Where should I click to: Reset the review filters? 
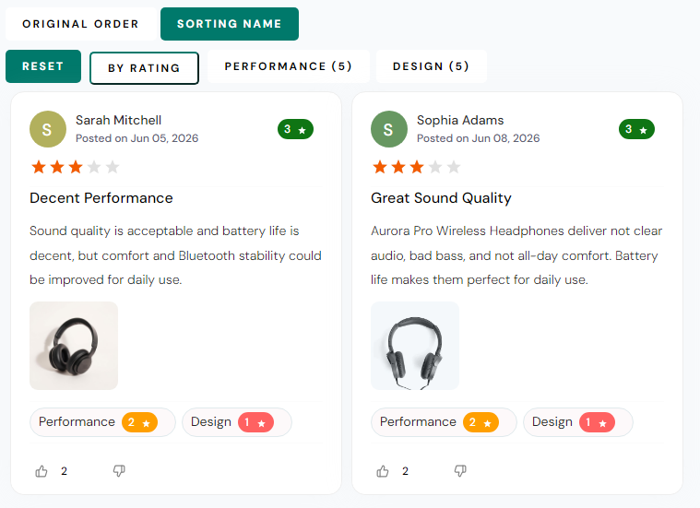coord(43,66)
